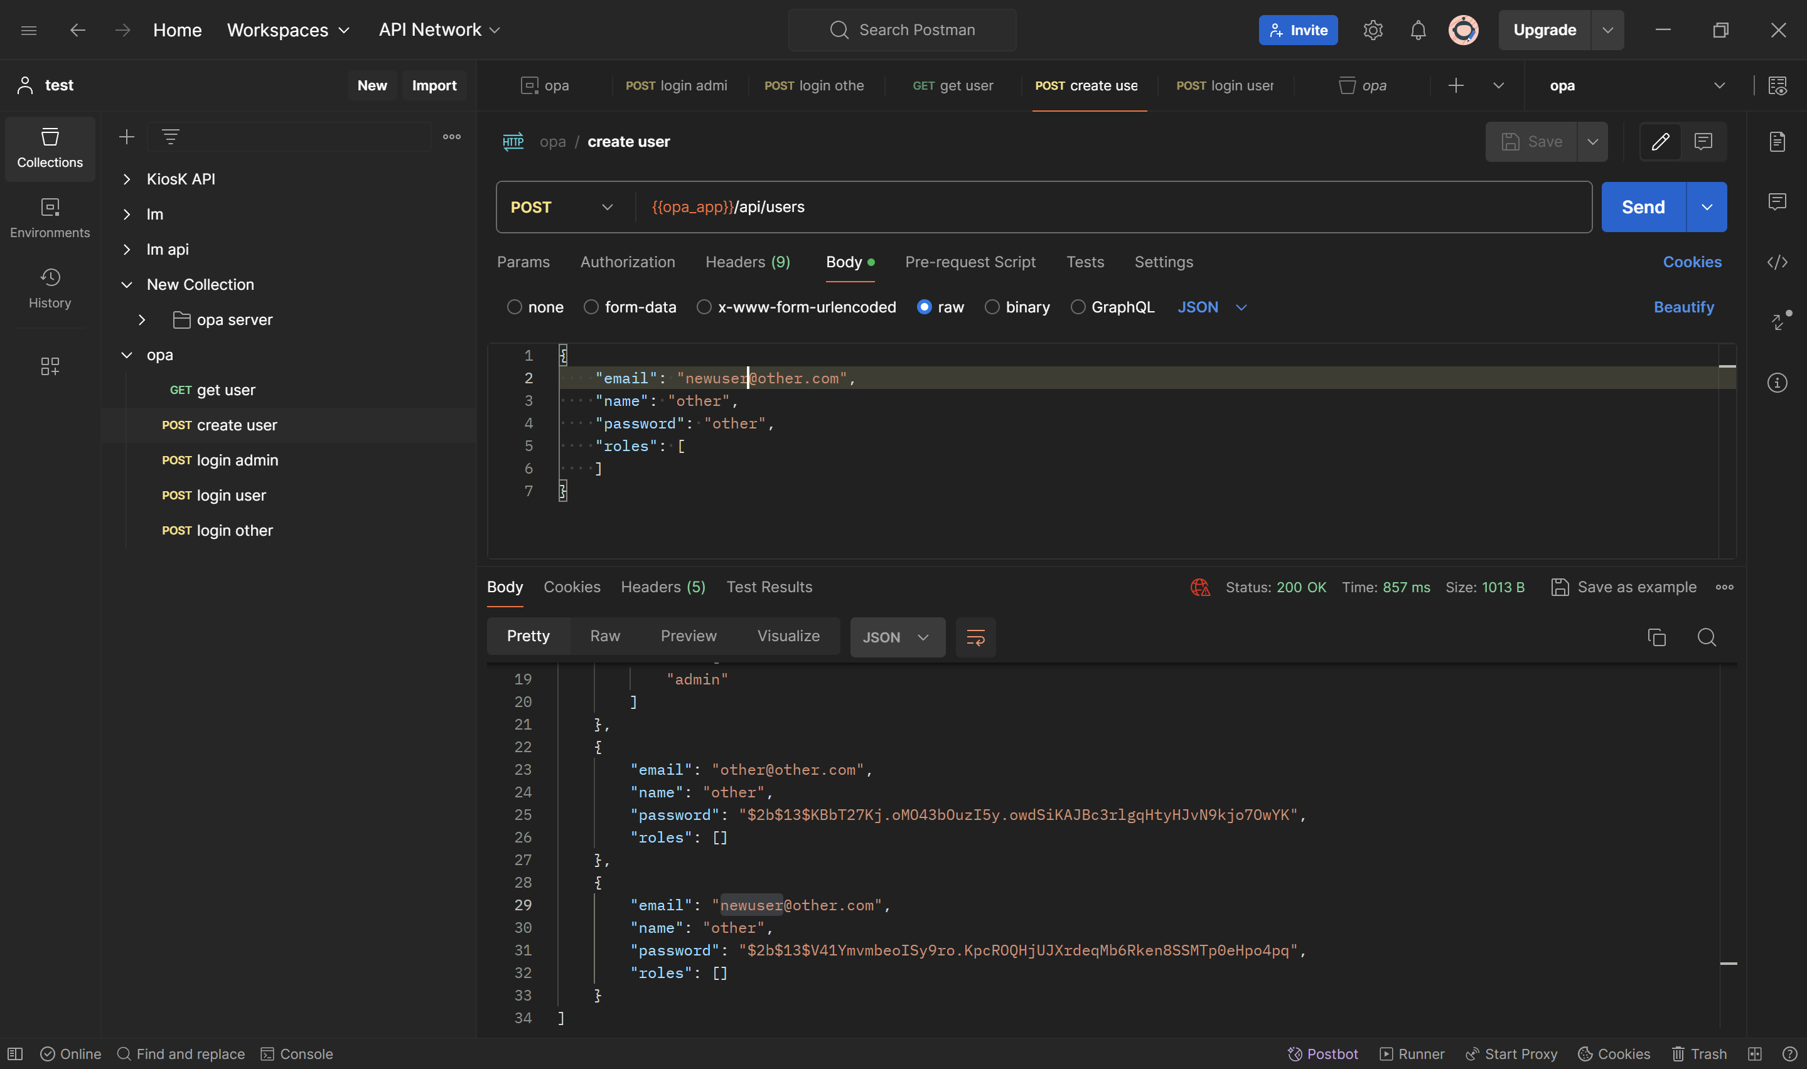Expand the KiosK API collection

[127, 179]
